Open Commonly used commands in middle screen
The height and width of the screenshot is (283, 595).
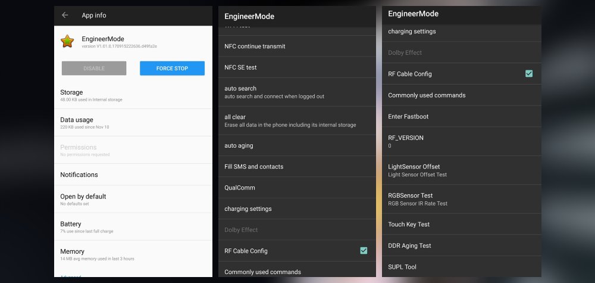[297, 270]
